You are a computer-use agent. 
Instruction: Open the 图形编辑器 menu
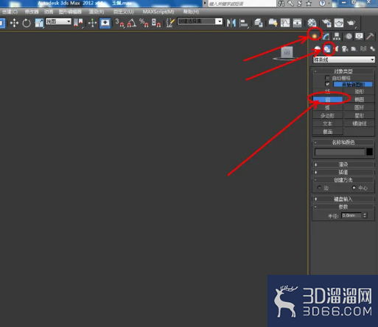coord(70,12)
